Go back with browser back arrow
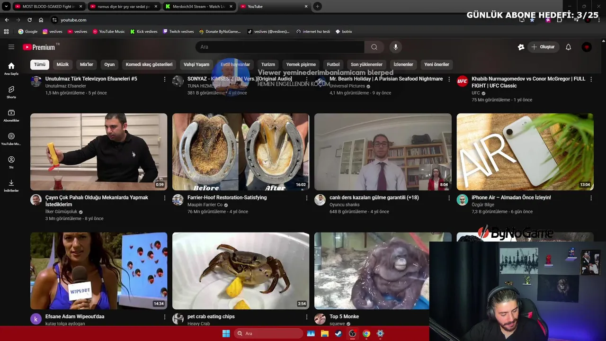606x341 pixels. tap(7, 20)
